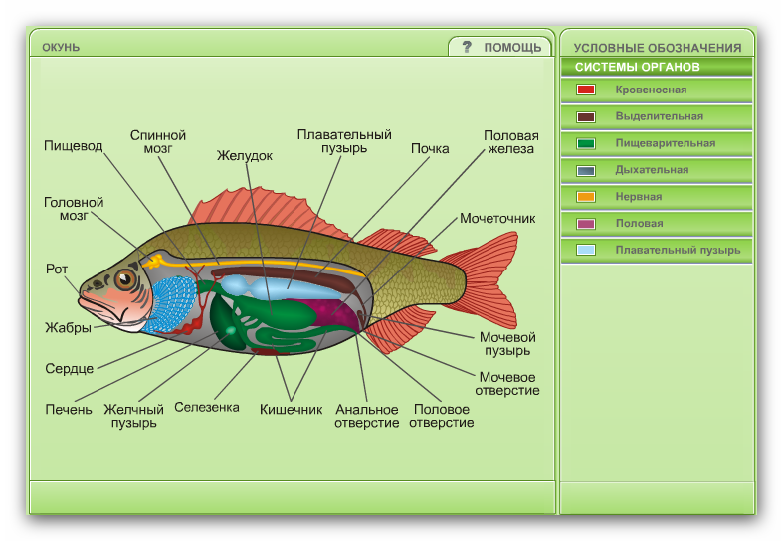Click the dark green liver in fish
This screenshot has height=541, width=783.
pos(226,322)
